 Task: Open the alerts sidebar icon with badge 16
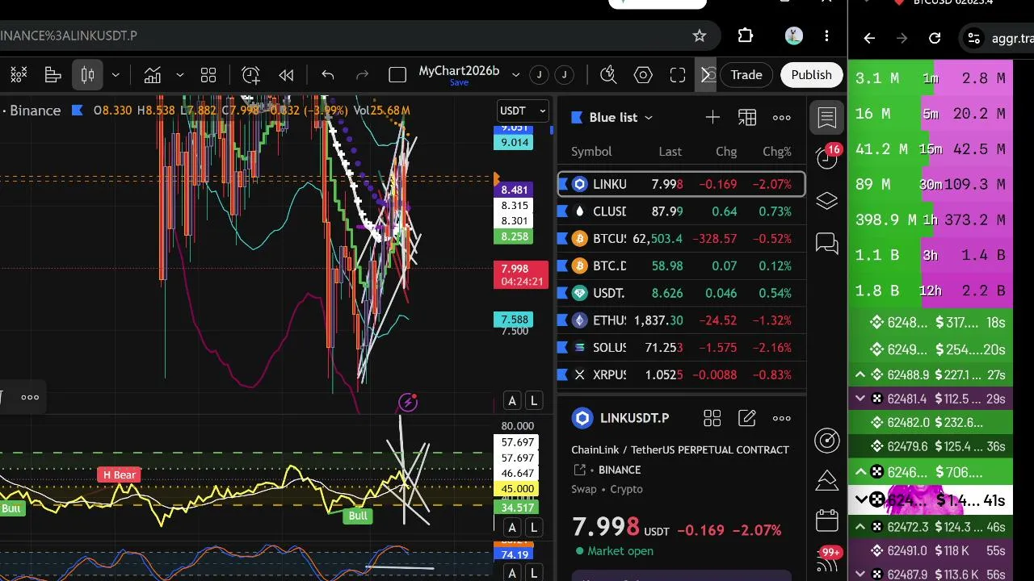tap(827, 157)
